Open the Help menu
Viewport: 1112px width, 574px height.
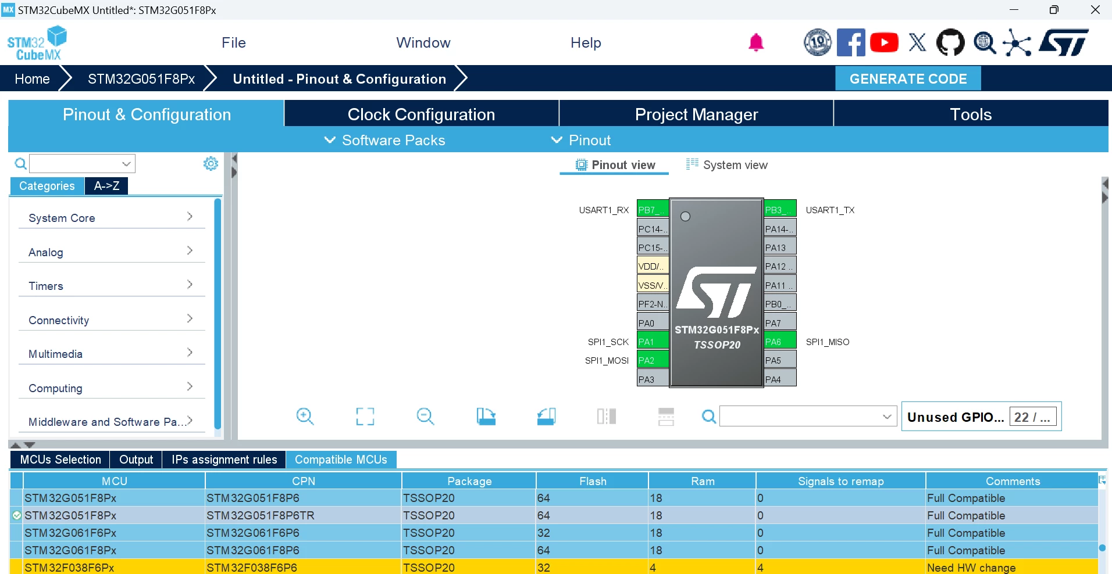[586, 43]
